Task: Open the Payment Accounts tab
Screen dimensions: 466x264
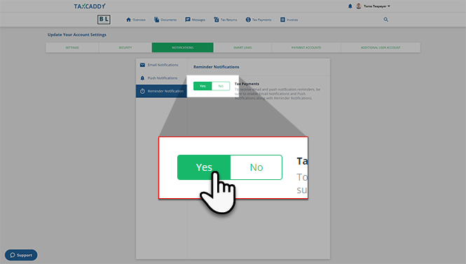Action: pos(306,48)
